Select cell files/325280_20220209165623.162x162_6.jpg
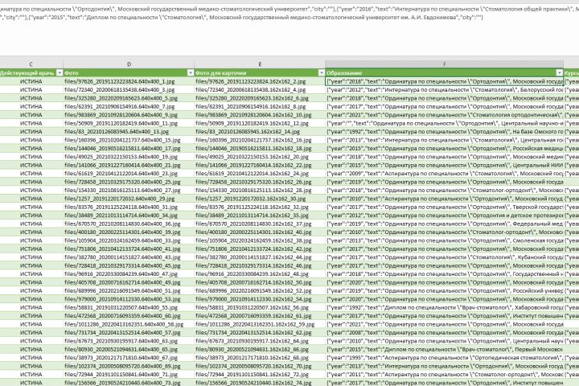The image size is (579, 386). point(260,98)
